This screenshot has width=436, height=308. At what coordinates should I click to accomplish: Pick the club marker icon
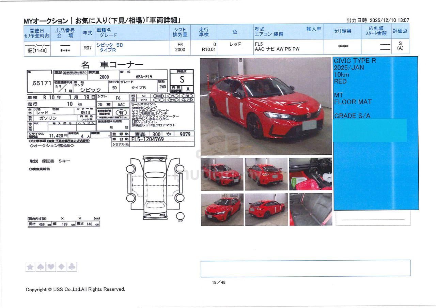pos(72,267)
